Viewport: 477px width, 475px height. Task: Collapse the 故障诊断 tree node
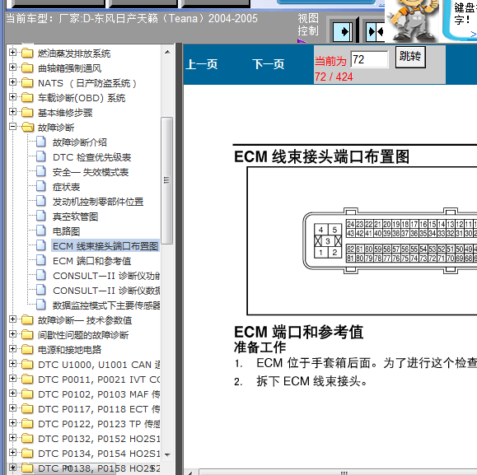pos(12,127)
